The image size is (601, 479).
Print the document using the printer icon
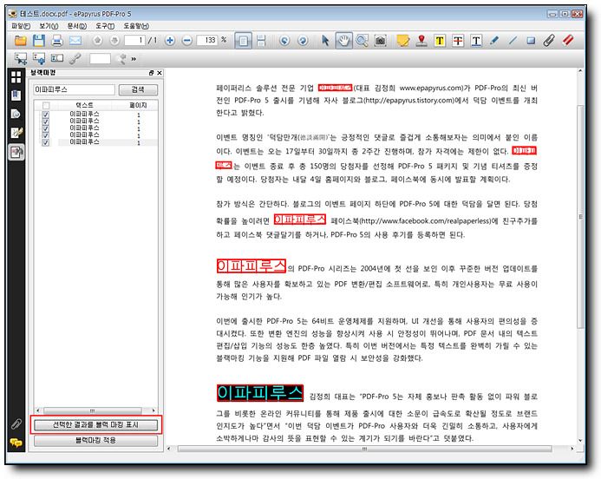click(56, 40)
